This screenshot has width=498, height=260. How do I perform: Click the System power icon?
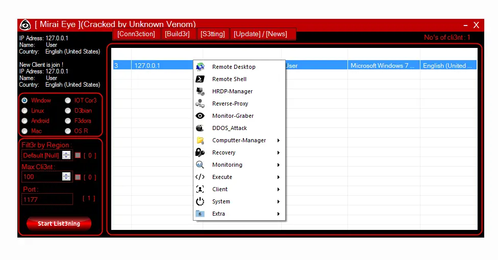tap(201, 201)
